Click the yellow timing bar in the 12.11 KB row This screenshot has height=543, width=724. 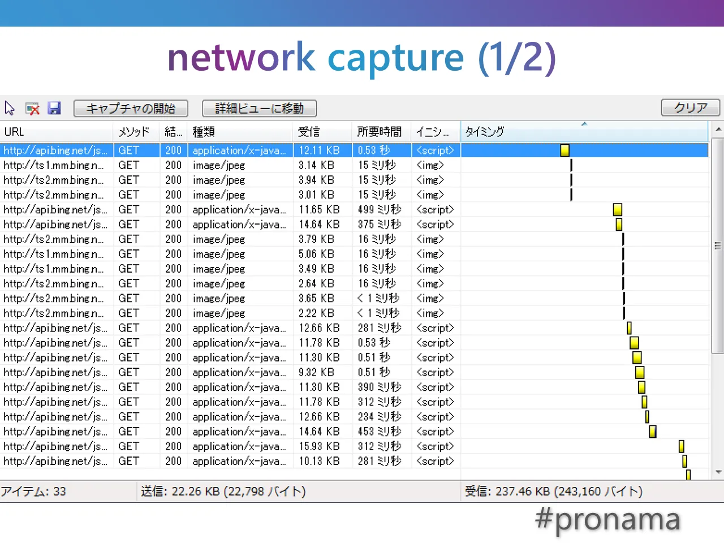564,150
